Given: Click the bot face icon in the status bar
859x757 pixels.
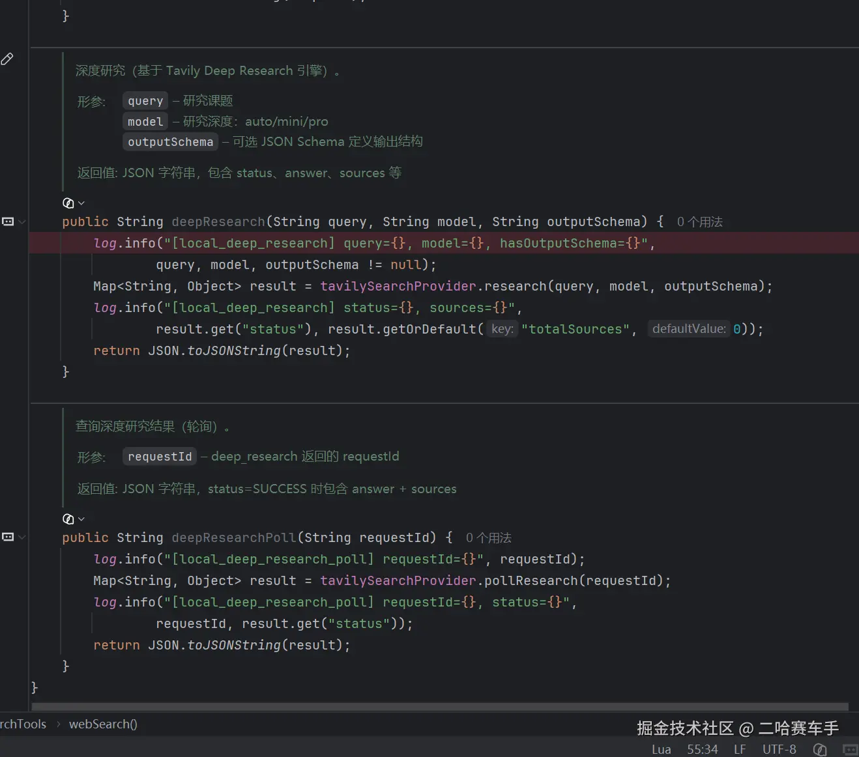Looking at the screenshot, I should (x=850, y=750).
